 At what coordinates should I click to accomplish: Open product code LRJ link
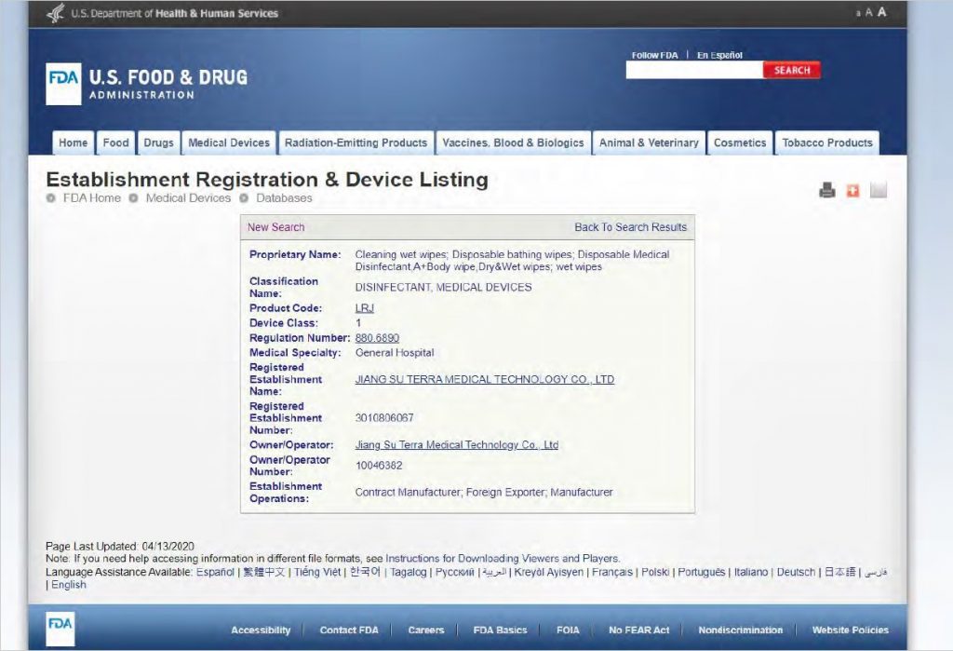coord(364,308)
